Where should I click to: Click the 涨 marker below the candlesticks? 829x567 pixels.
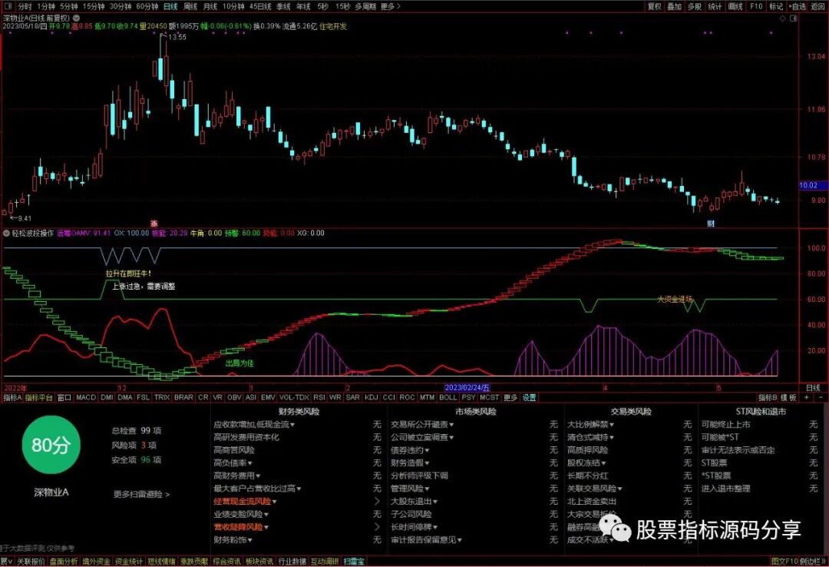154,224
